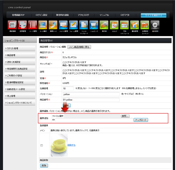Open the 記事管理 article management icon
The height and width of the screenshot is (170, 175).
pos(22,25)
